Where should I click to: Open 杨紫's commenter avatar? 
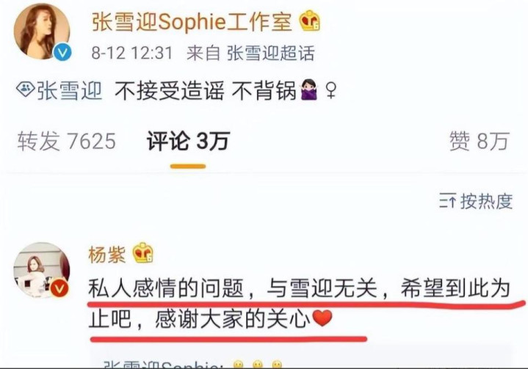(41, 270)
